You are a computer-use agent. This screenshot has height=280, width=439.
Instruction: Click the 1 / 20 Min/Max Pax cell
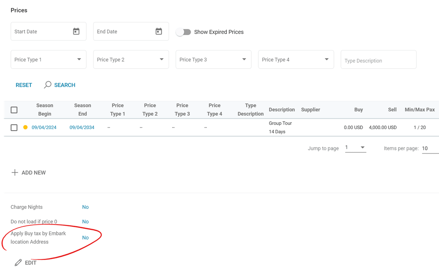point(420,127)
